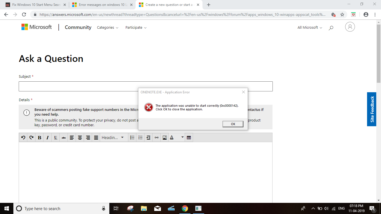Screen dimensions: 381x214
Task: Undo the last edit in the editor
Action: click(23, 137)
